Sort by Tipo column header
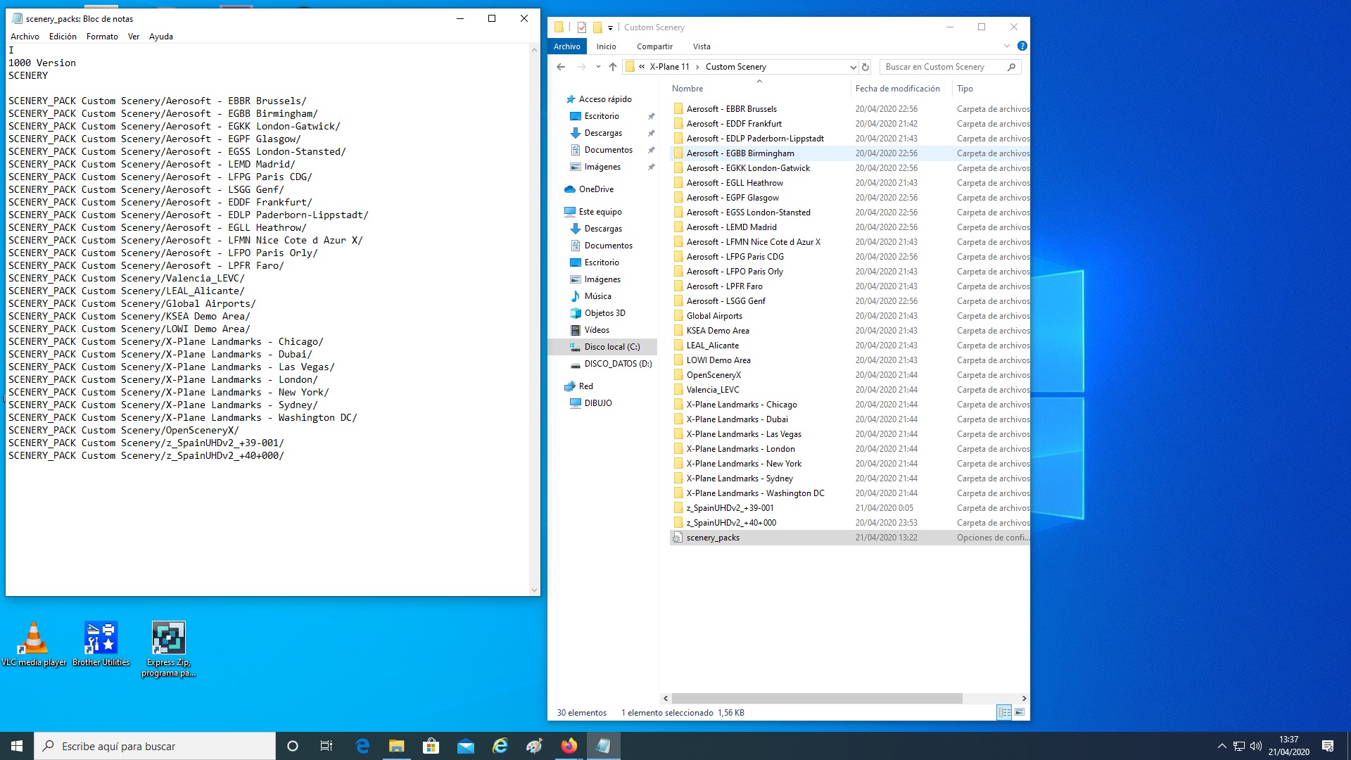 coord(991,89)
